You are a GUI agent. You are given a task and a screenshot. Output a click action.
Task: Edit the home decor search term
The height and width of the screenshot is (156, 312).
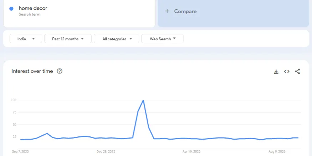(x=33, y=8)
